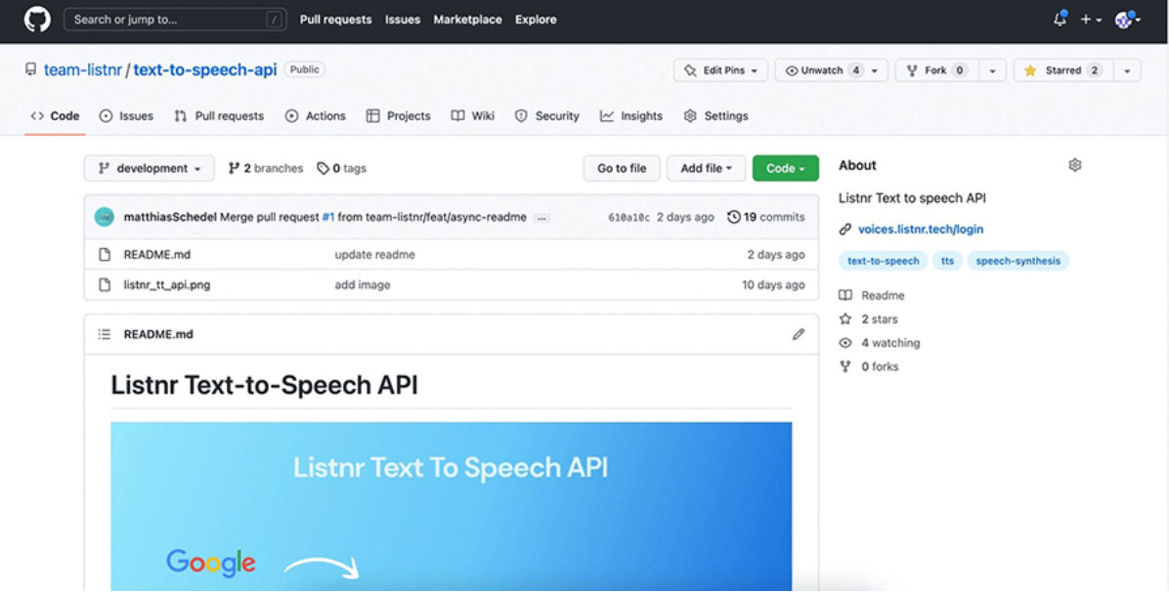This screenshot has width=1169, height=592.
Task: Switch to the repository Pull requests tab
Action: 218,115
